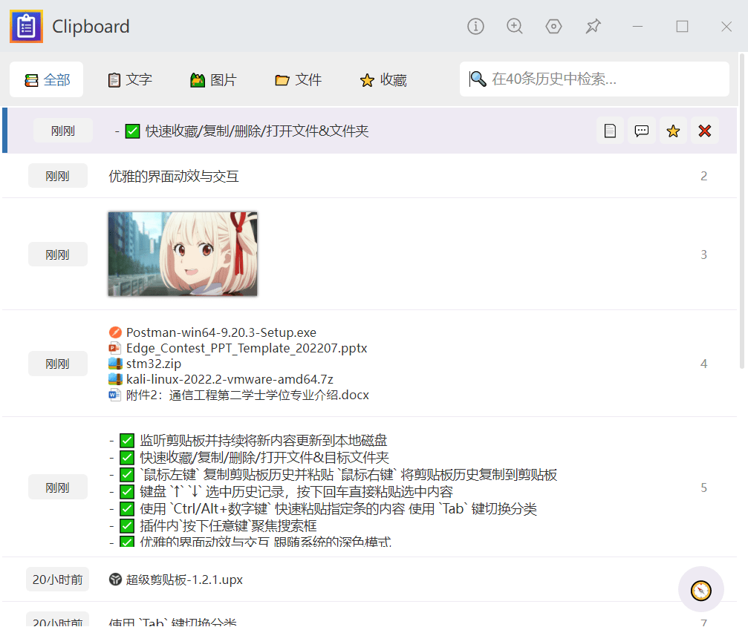
Task: Open the 图片 tab
Action: tap(213, 80)
